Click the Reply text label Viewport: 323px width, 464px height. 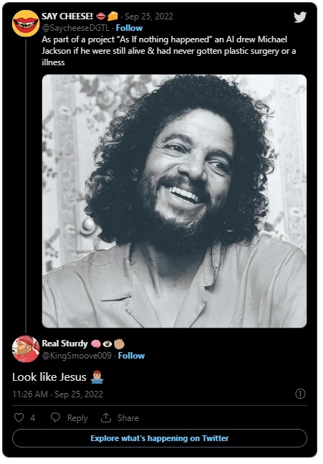pos(77,418)
